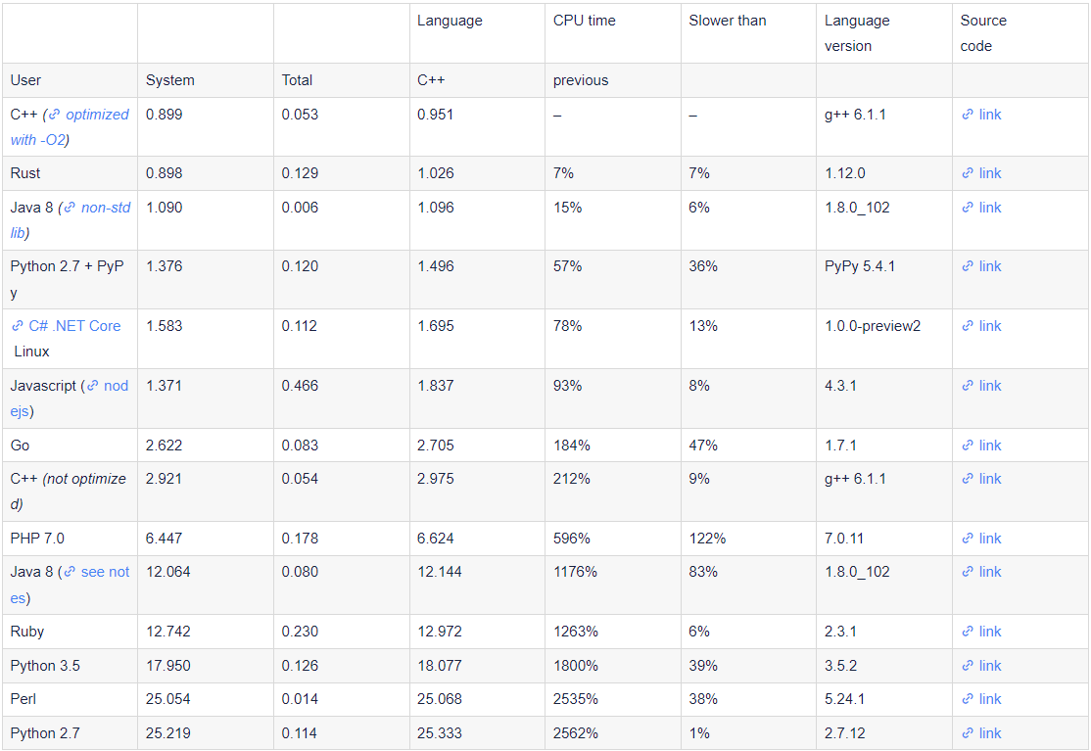The height and width of the screenshot is (751, 1091).
Task: Select the 'CPU time' column header
Action: click(x=585, y=21)
